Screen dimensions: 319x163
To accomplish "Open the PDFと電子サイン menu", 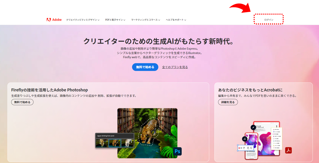I will tap(115, 20).
